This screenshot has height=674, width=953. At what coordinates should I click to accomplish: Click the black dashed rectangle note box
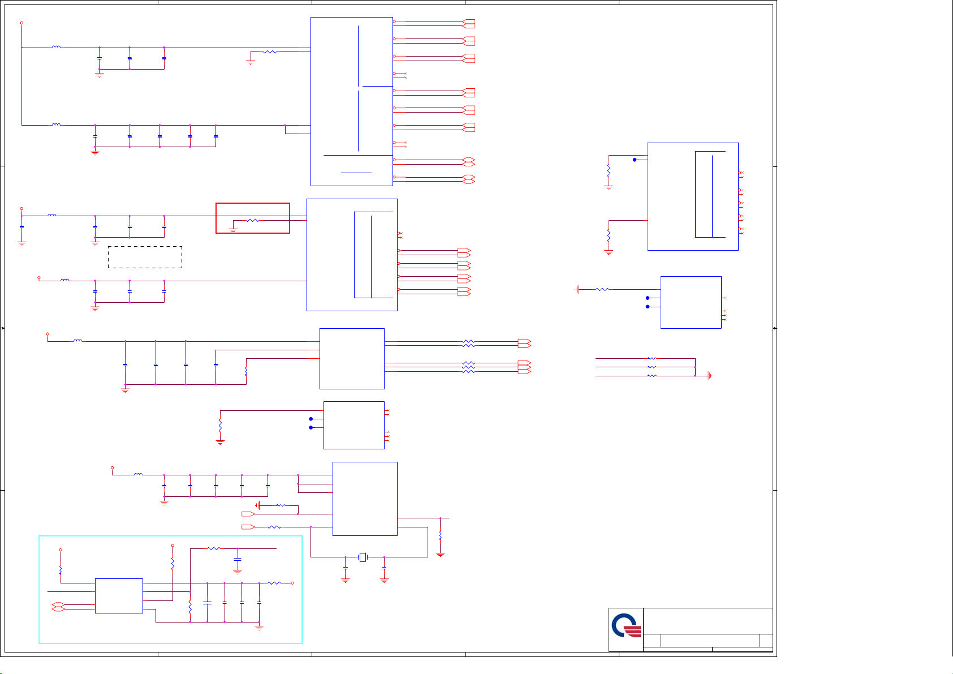coord(145,257)
